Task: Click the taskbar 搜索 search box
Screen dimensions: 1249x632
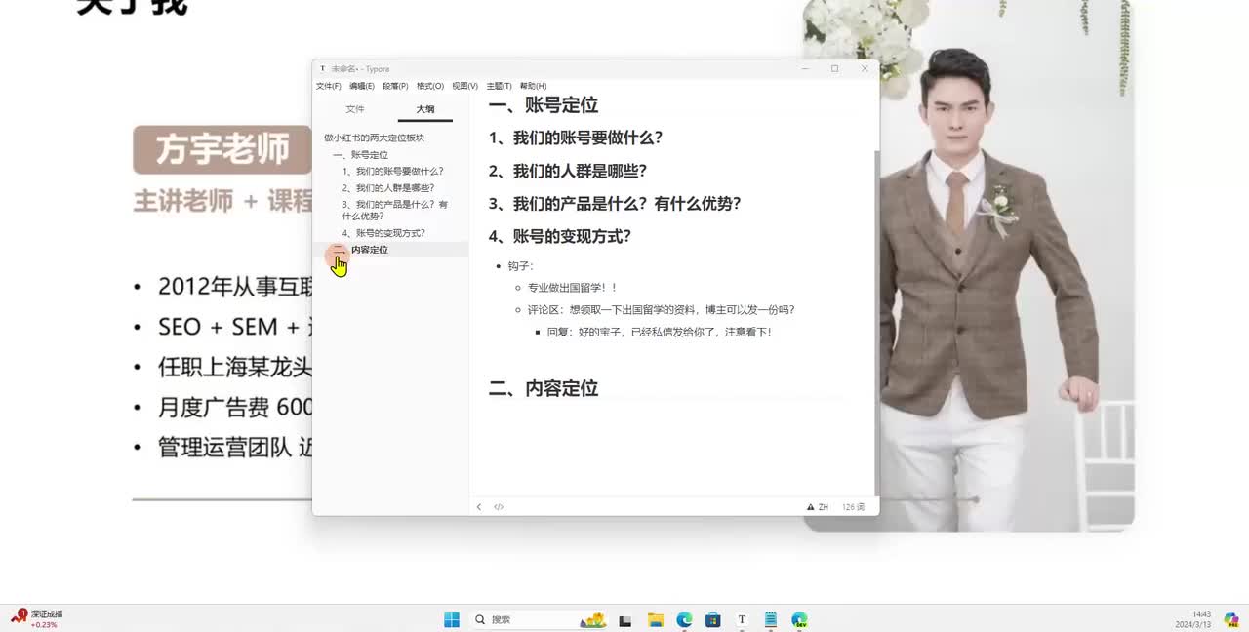Action: click(x=537, y=619)
